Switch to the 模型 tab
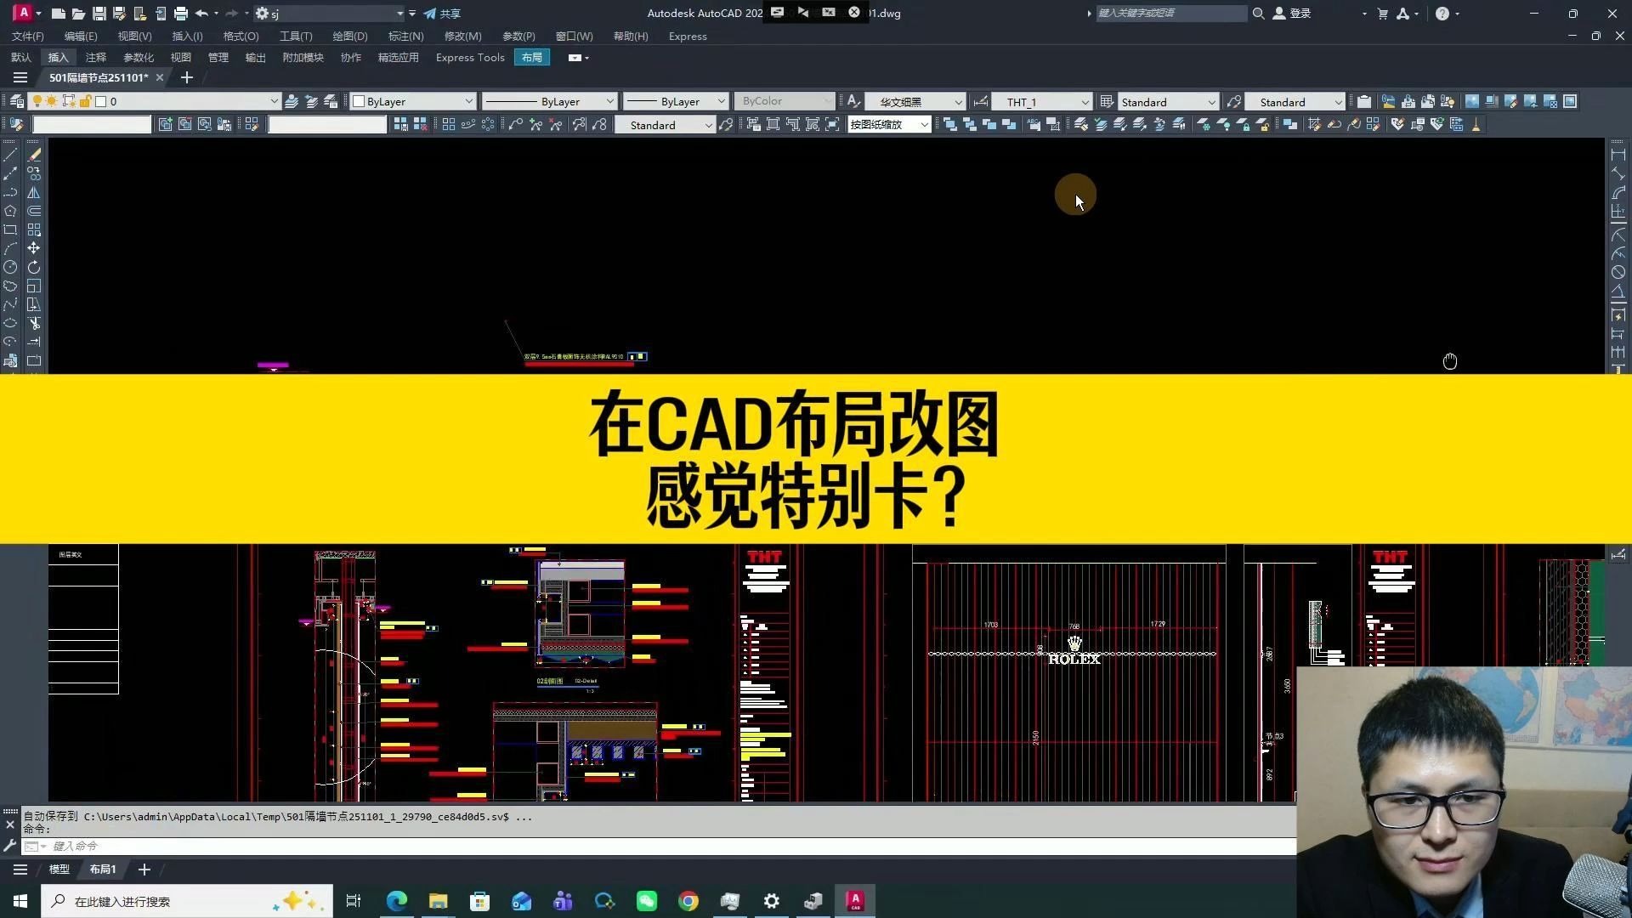Image resolution: width=1632 pixels, height=918 pixels. click(x=59, y=869)
